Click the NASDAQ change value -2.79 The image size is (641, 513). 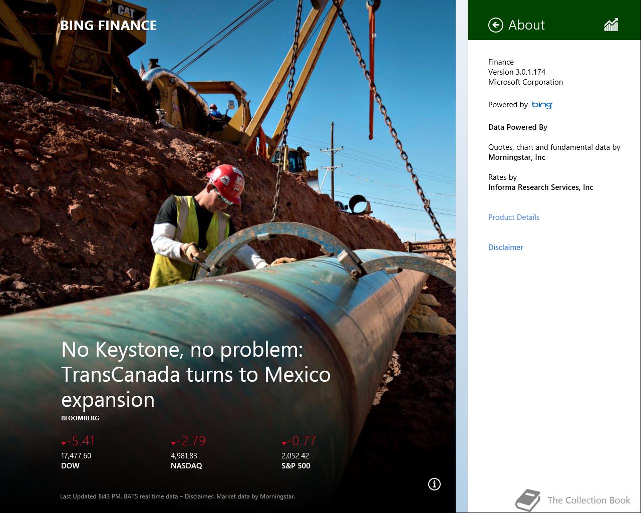point(188,441)
